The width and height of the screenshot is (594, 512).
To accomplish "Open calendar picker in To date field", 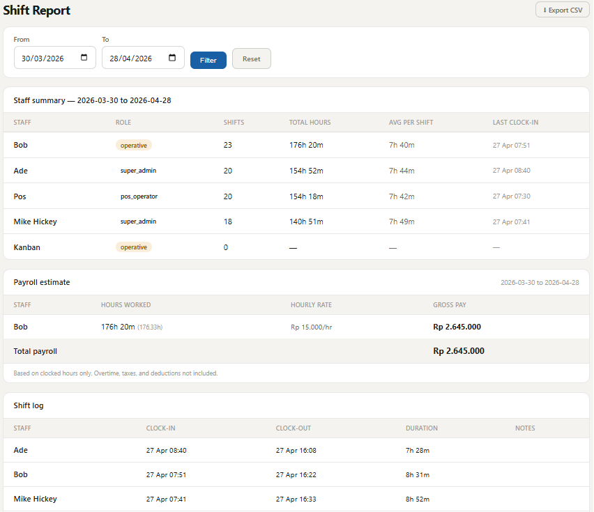I will [172, 58].
